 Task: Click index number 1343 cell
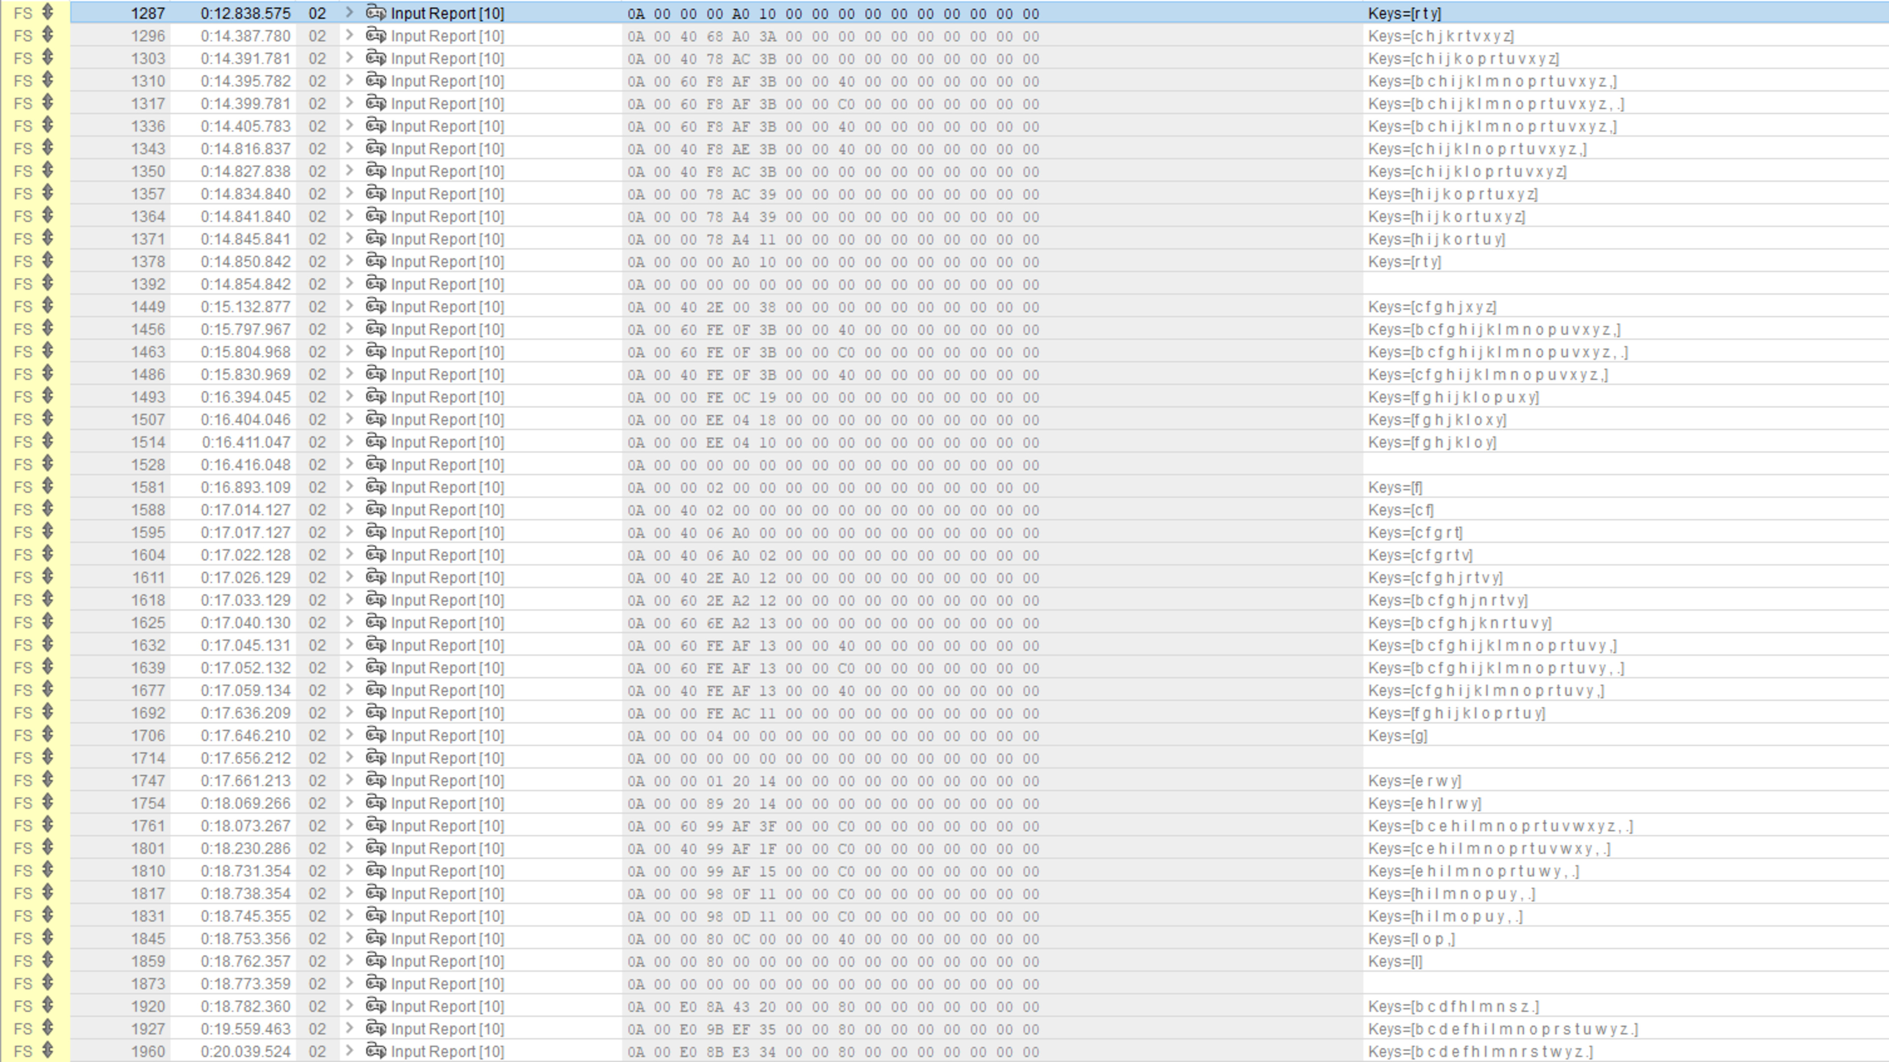tap(148, 149)
